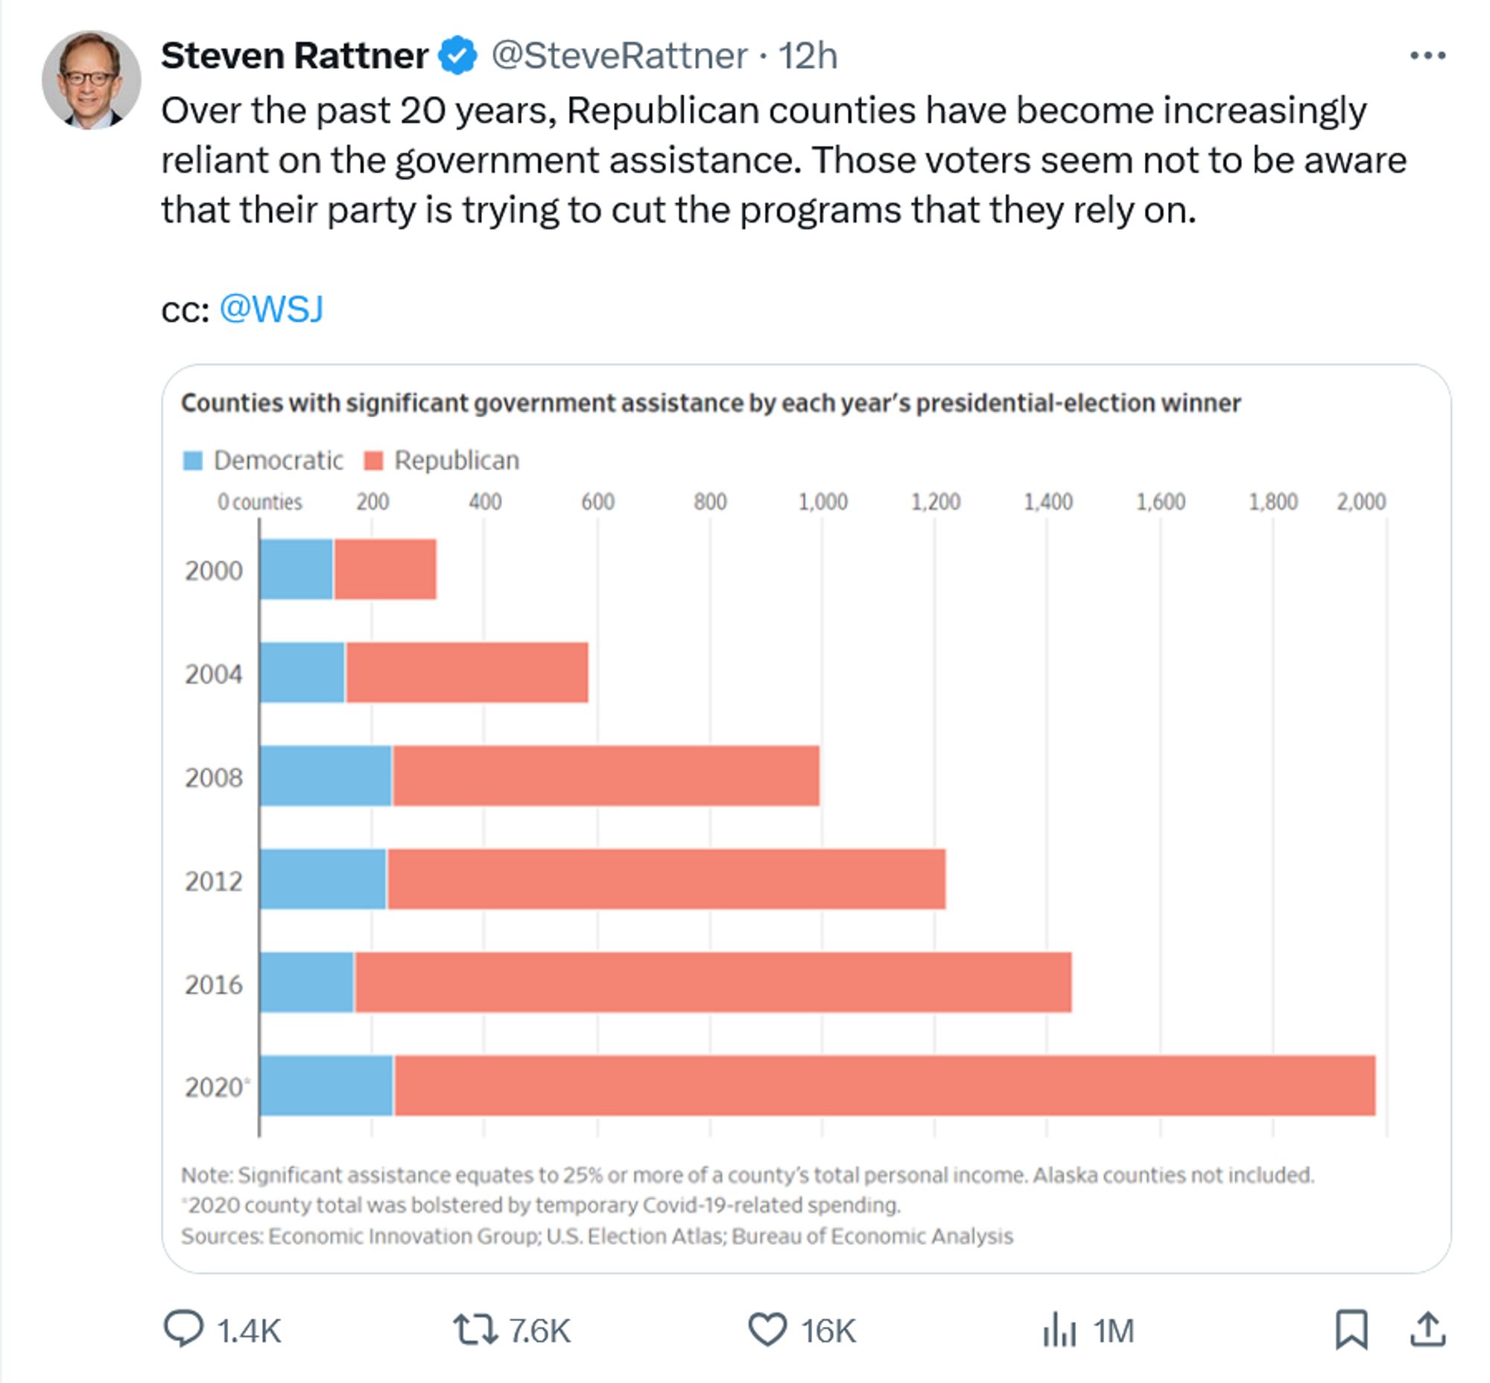
Task: Click the 2020 Republican red bar
Action: [x=884, y=1085]
